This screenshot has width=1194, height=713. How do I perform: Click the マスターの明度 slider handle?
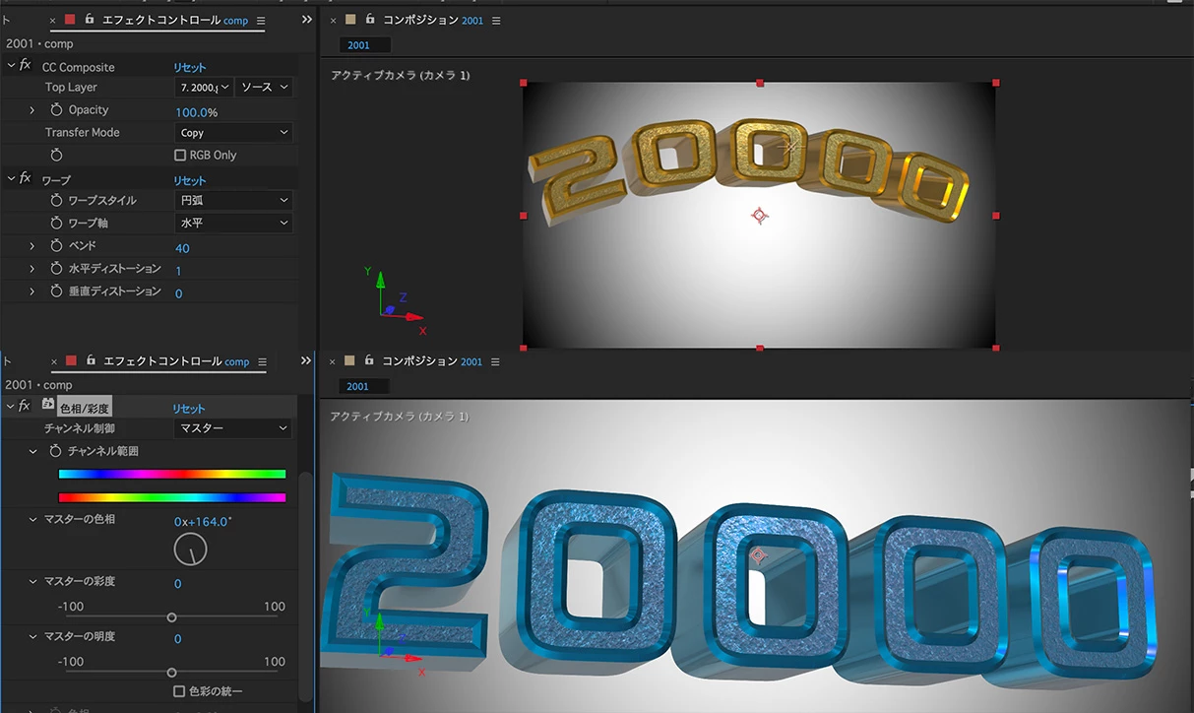pyautogui.click(x=171, y=673)
